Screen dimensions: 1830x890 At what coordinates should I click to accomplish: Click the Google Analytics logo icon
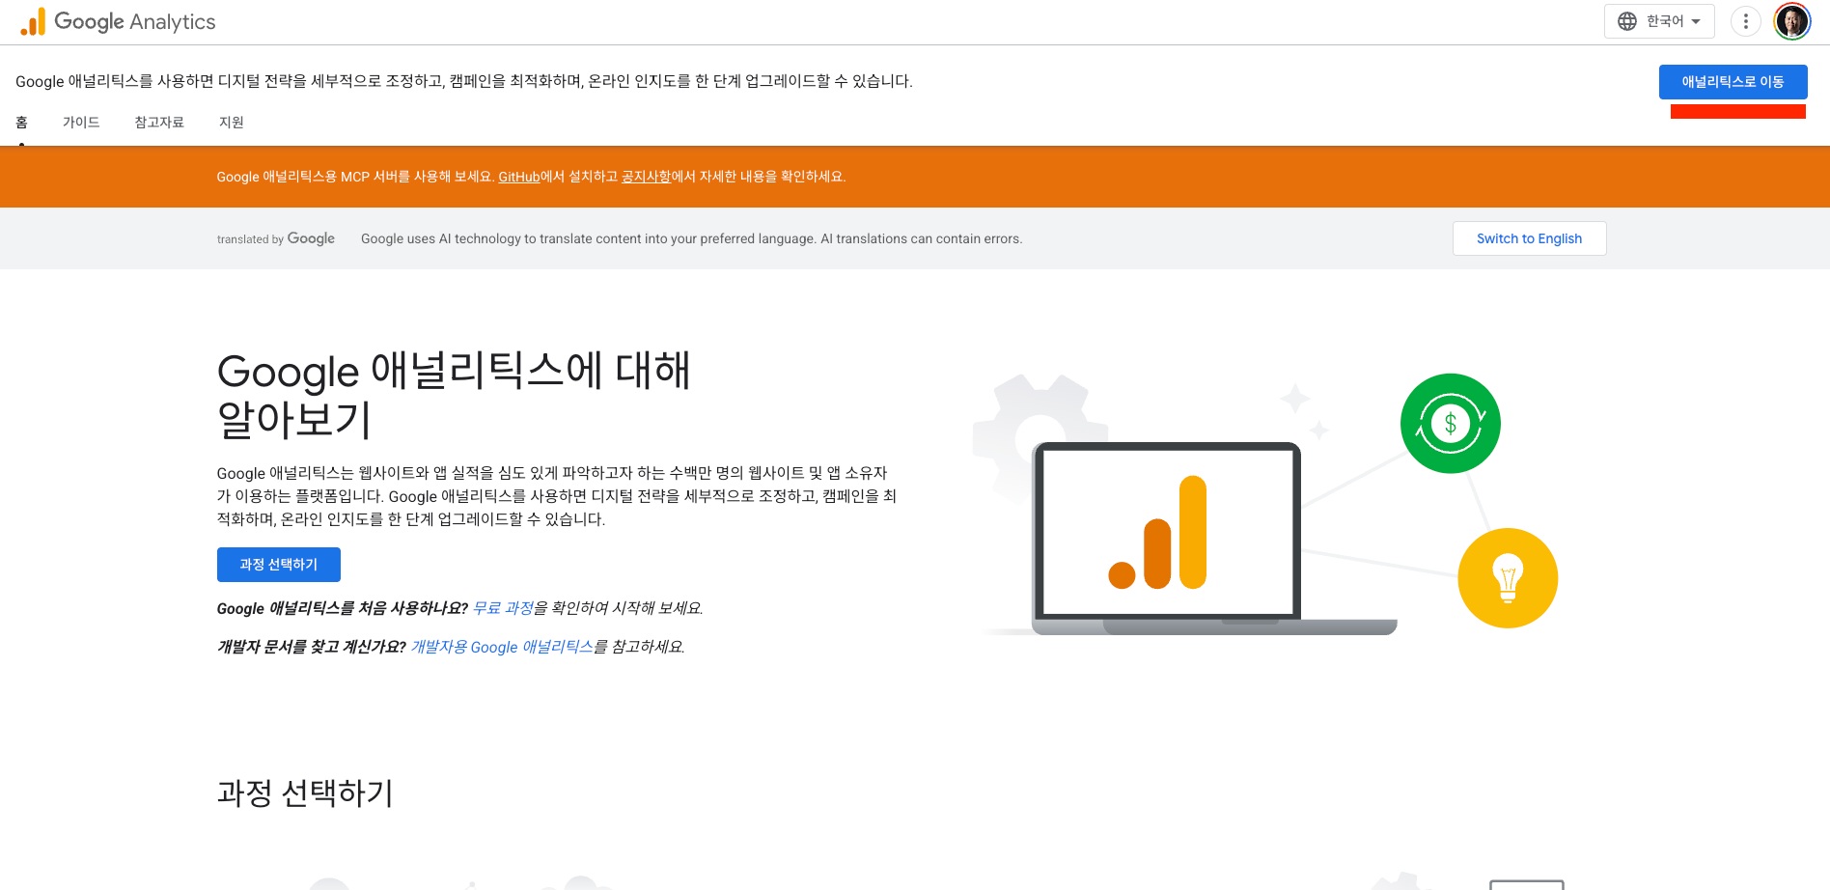coord(33,21)
